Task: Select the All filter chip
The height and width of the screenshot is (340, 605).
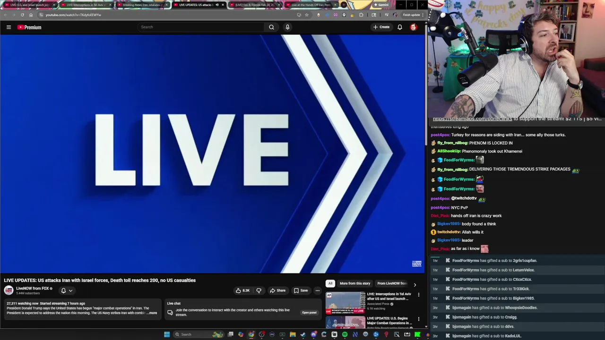Action: 330,283
